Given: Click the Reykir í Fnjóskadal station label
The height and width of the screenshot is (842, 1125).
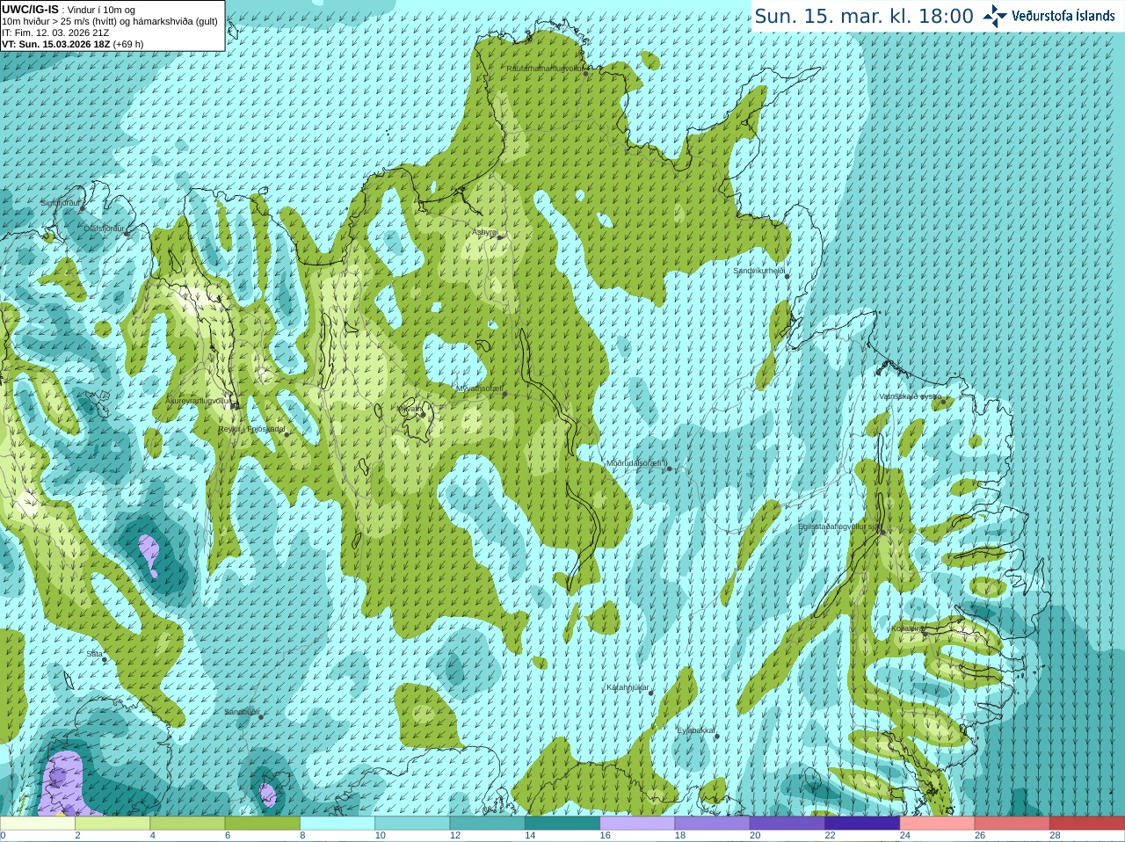Looking at the screenshot, I should coord(251,429).
